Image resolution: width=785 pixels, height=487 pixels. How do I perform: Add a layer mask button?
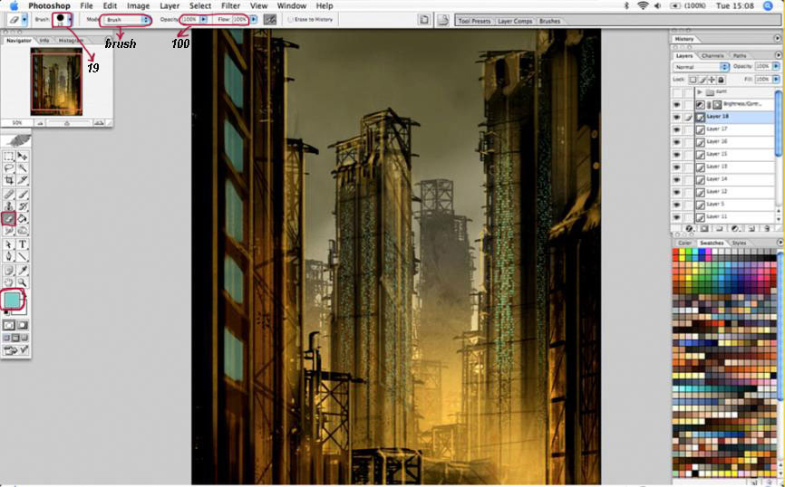click(704, 228)
